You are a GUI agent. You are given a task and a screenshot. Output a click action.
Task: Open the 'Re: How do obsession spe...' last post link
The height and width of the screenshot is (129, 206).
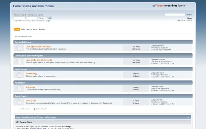[162, 61]
